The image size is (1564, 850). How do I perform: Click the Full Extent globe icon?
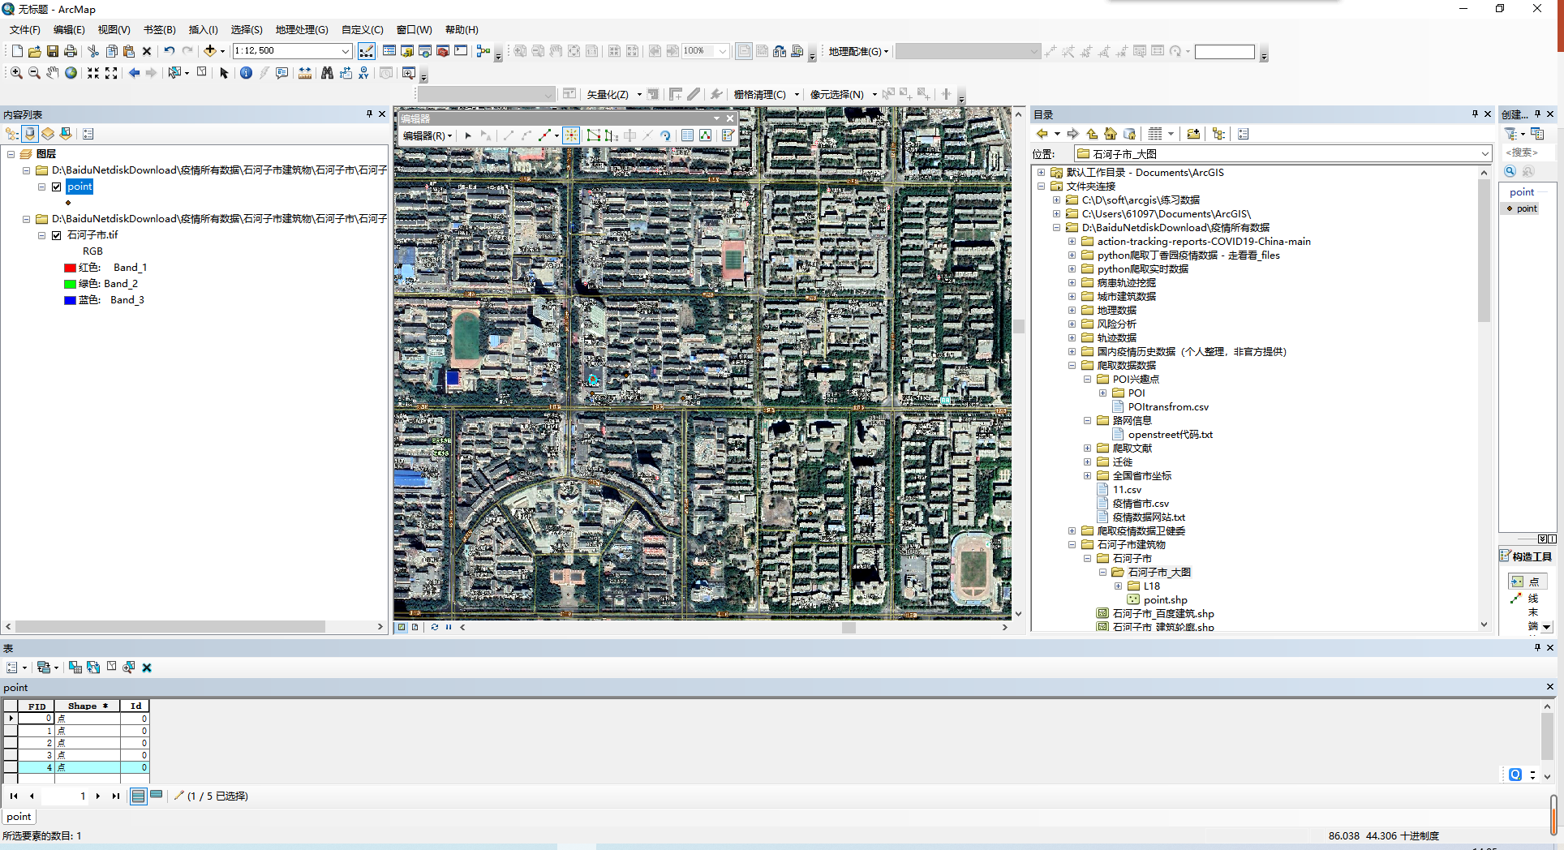tap(71, 73)
